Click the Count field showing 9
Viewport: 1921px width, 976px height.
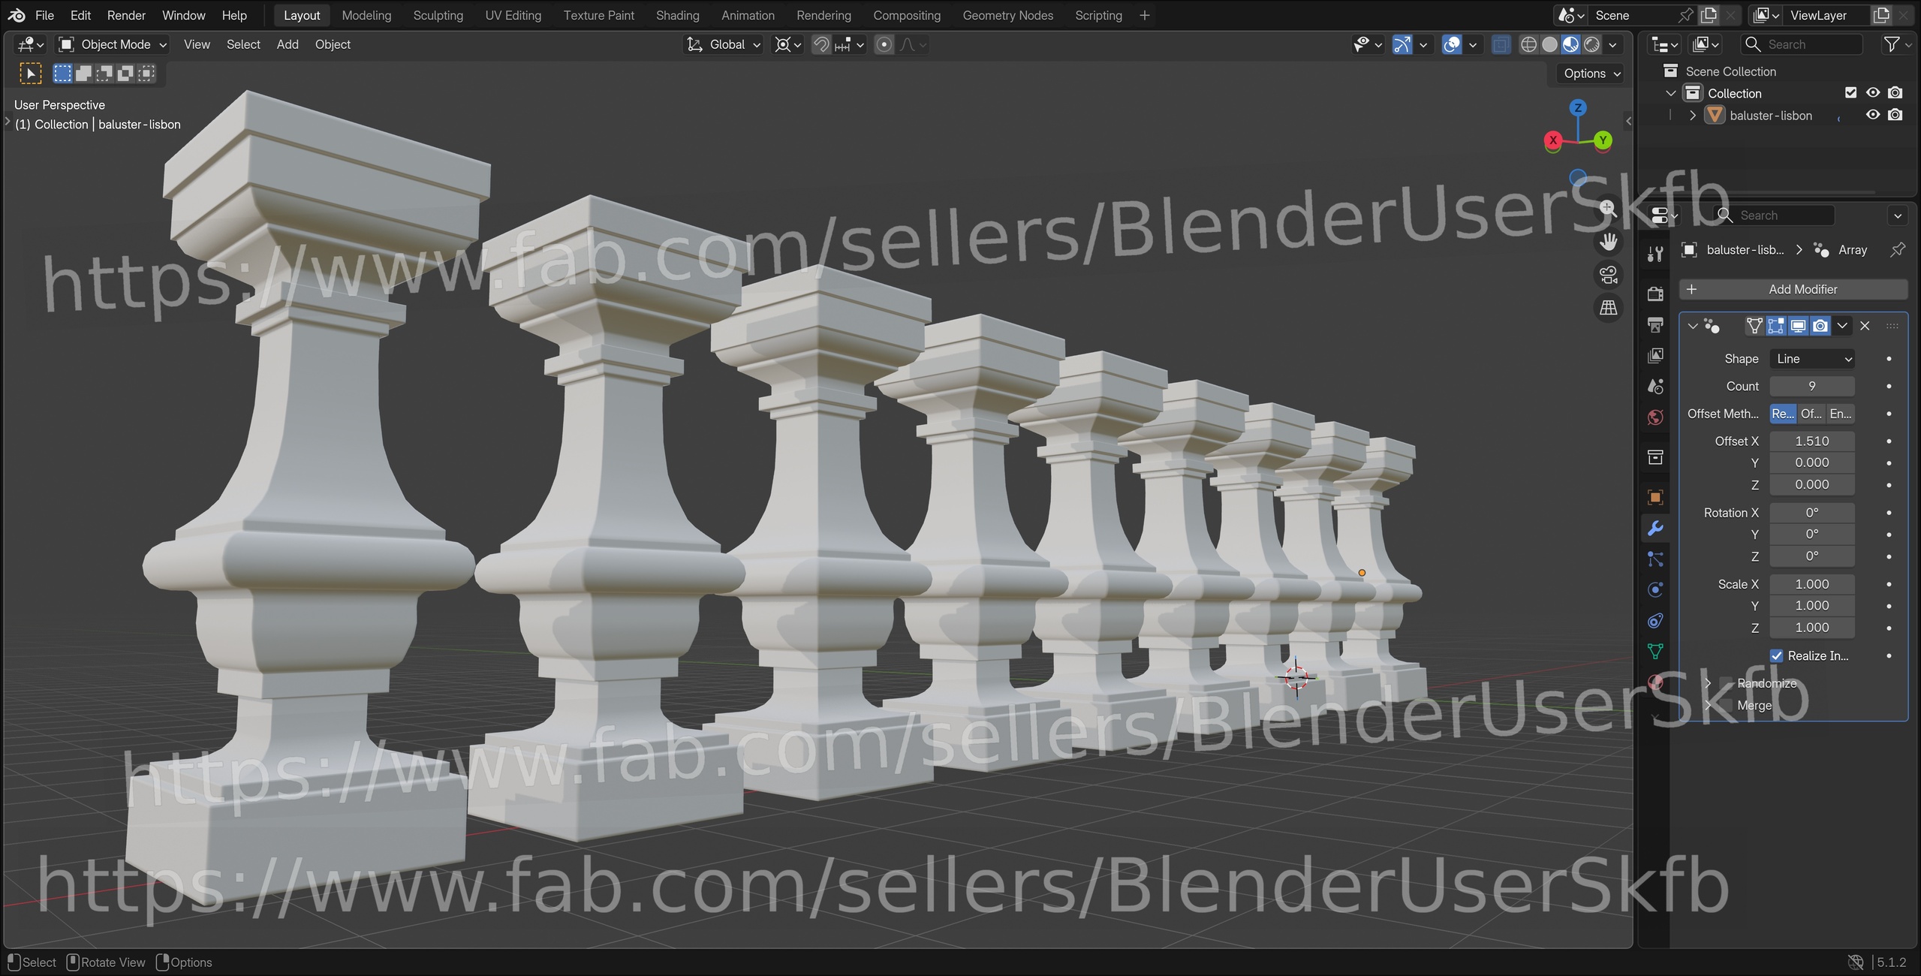[x=1812, y=386]
